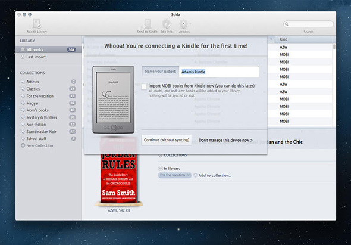Click Add to collection… link
The image size is (351, 245).
[x=215, y=175]
